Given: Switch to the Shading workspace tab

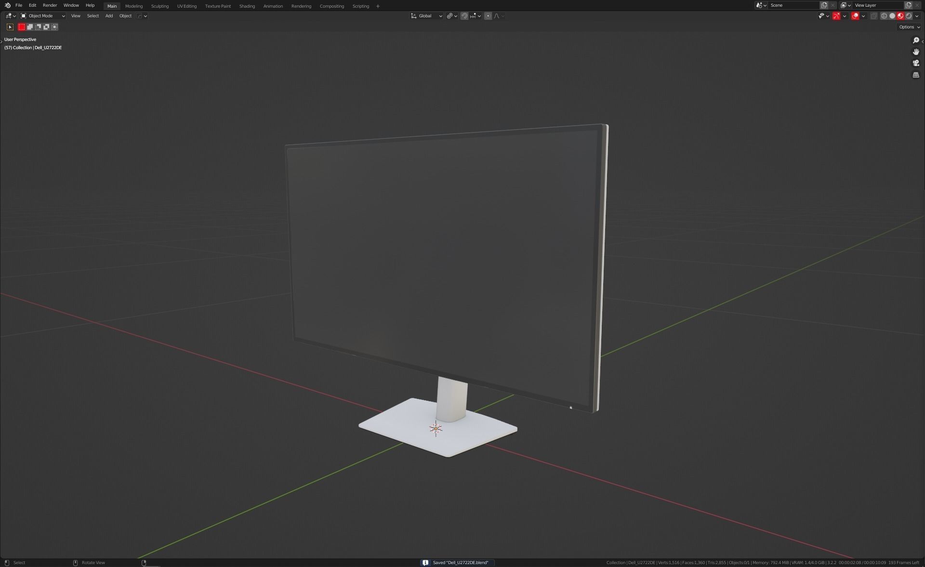Looking at the screenshot, I should 247,6.
